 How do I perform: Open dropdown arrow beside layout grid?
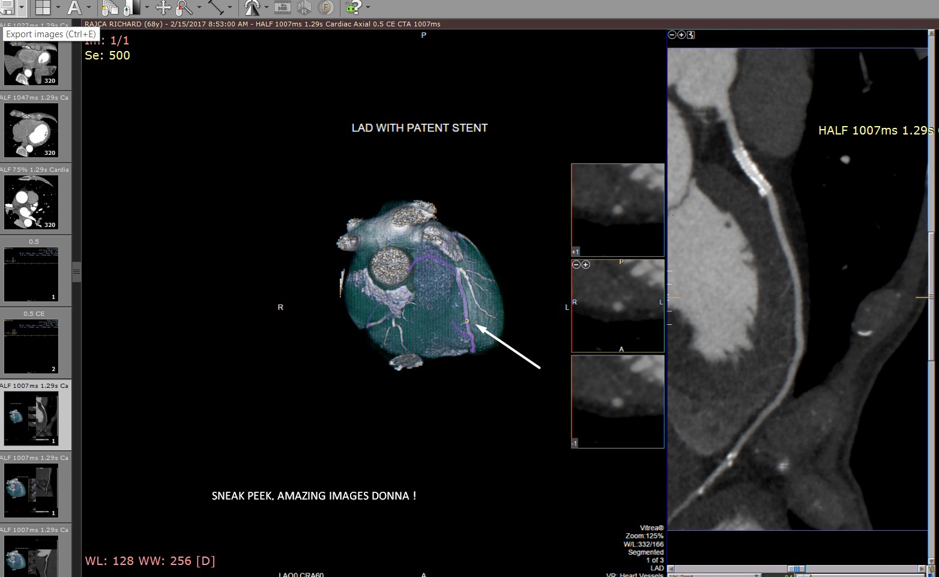click(x=58, y=7)
